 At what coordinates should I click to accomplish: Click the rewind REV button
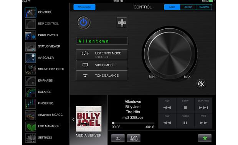tap(167, 121)
